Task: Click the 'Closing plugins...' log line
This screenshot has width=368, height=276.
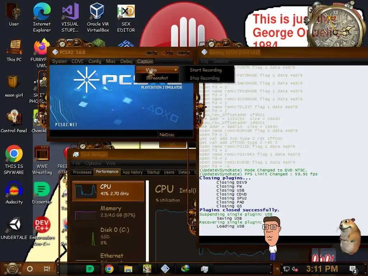Action: 225,178
